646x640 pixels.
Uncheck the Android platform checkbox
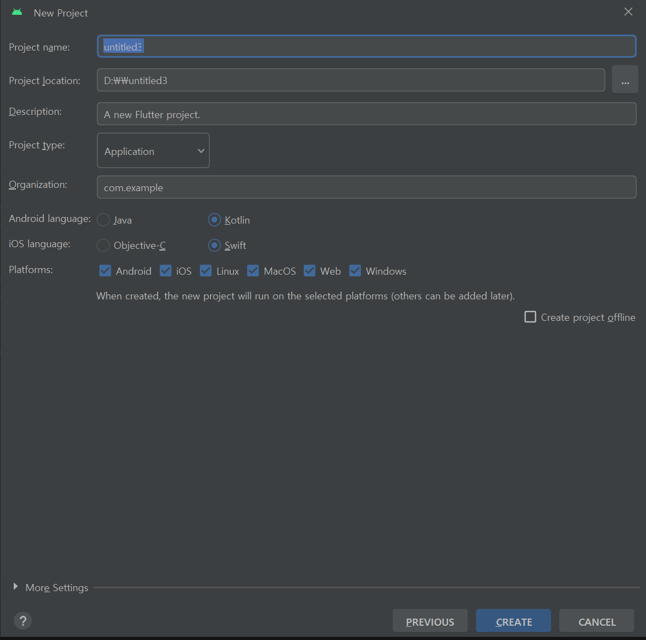[105, 271]
